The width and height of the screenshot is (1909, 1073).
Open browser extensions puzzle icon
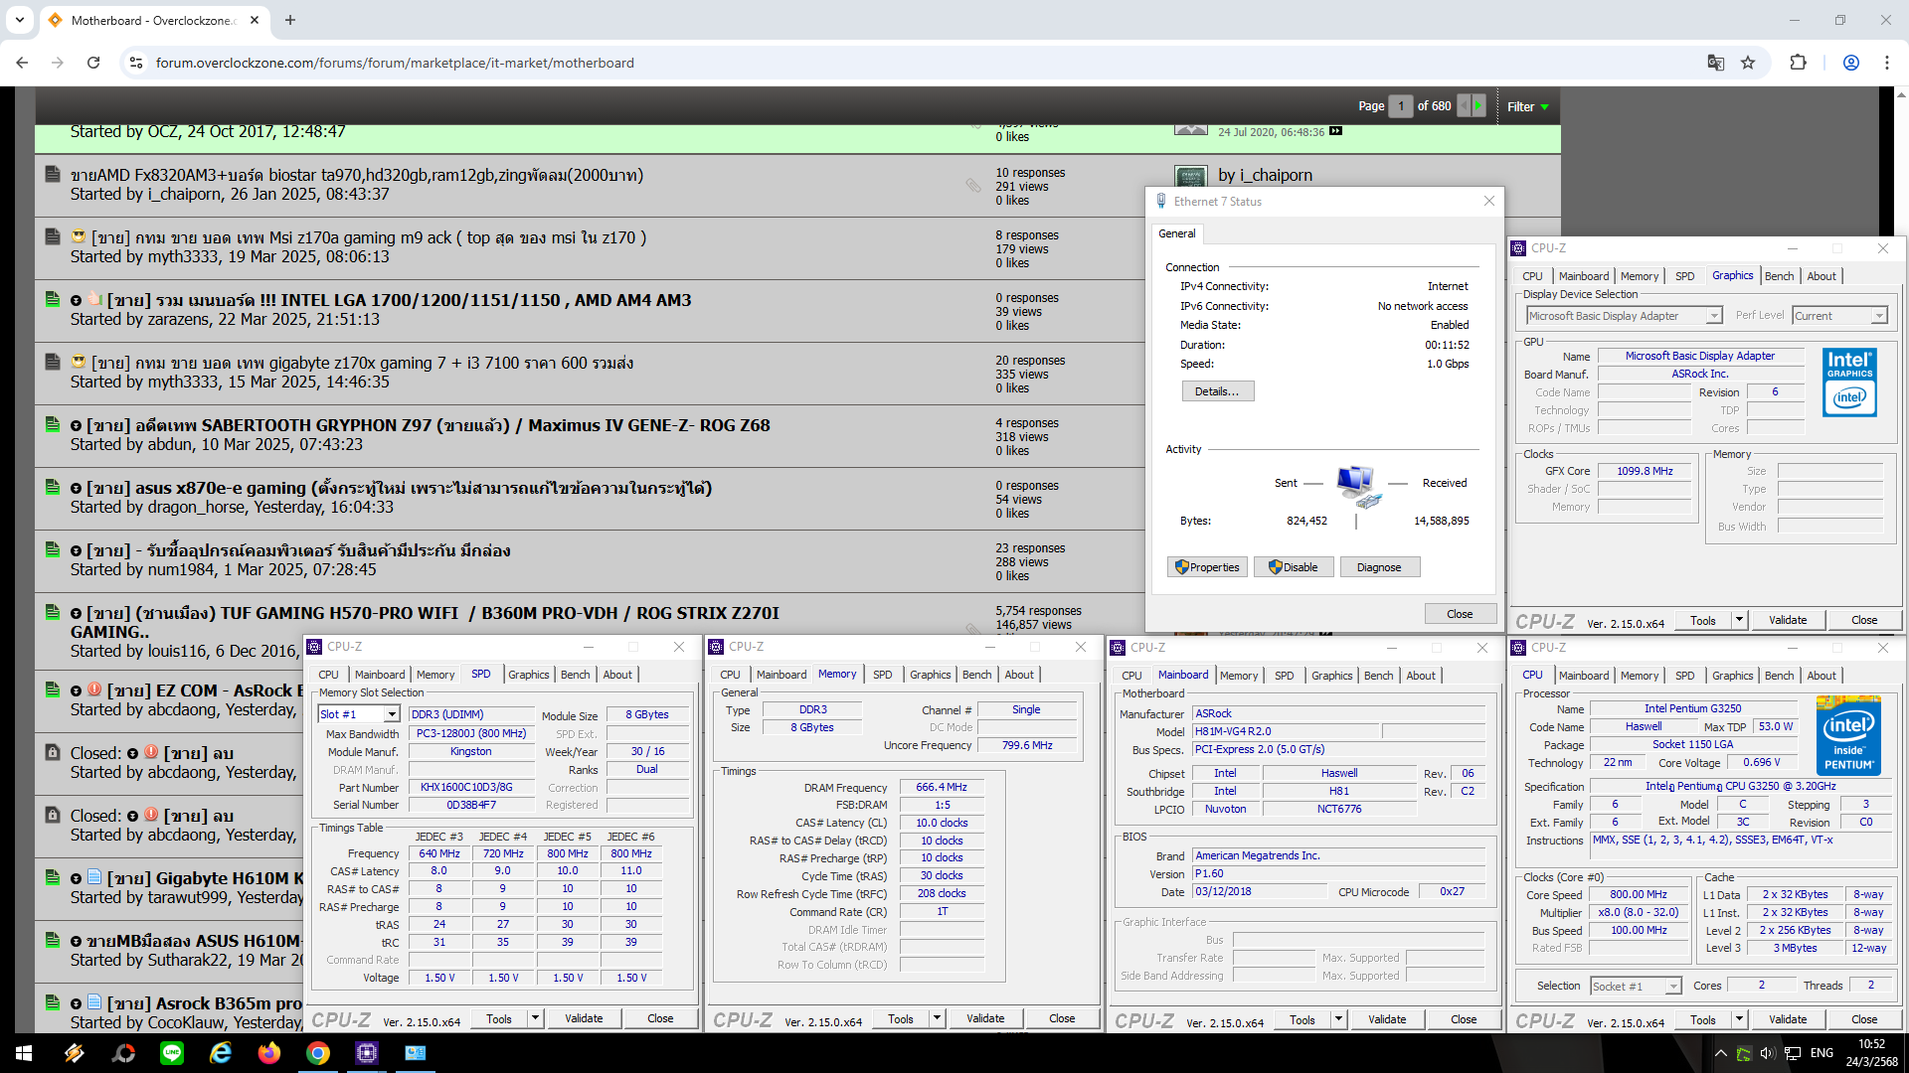1798,63
